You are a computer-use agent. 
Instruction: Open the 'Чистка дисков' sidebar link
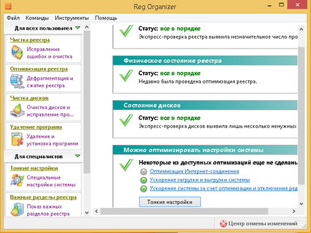29,98
